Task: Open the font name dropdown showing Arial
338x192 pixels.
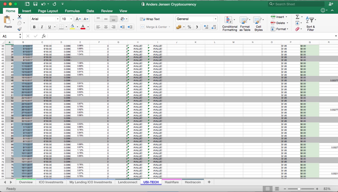Action: [58, 19]
